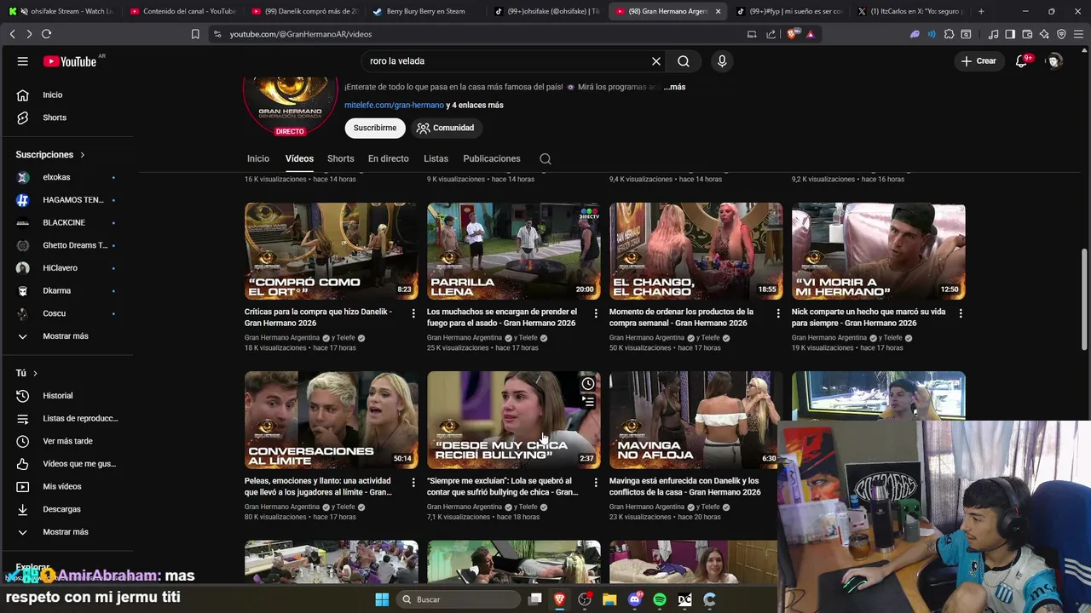Search within the channel using magnifier icon
Image resolution: width=1091 pixels, height=613 pixels.
click(x=545, y=159)
